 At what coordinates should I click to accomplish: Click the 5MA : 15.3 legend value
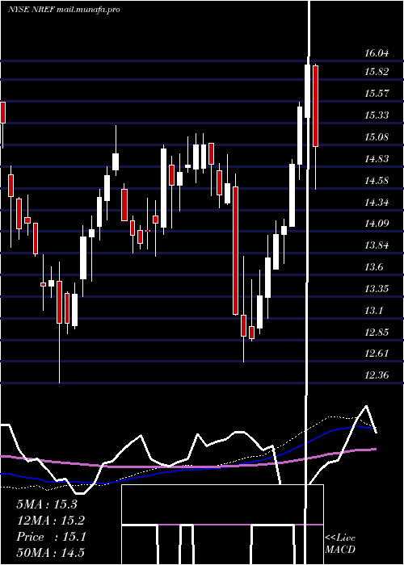pos(47,504)
